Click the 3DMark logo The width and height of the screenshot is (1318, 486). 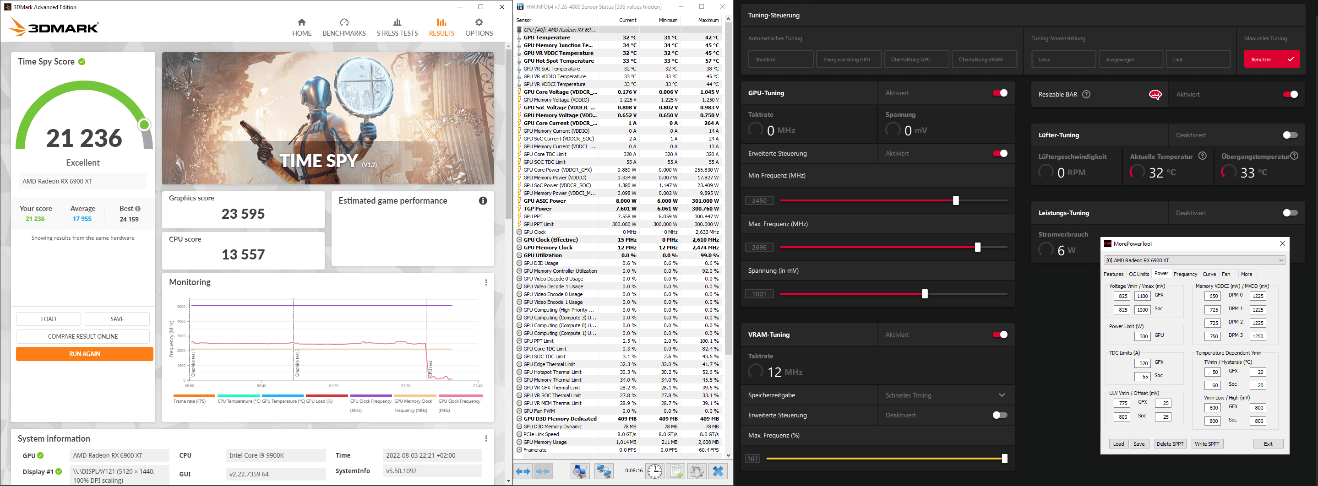54,27
